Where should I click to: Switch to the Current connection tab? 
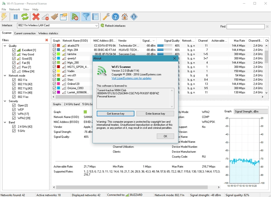[x=25, y=33]
